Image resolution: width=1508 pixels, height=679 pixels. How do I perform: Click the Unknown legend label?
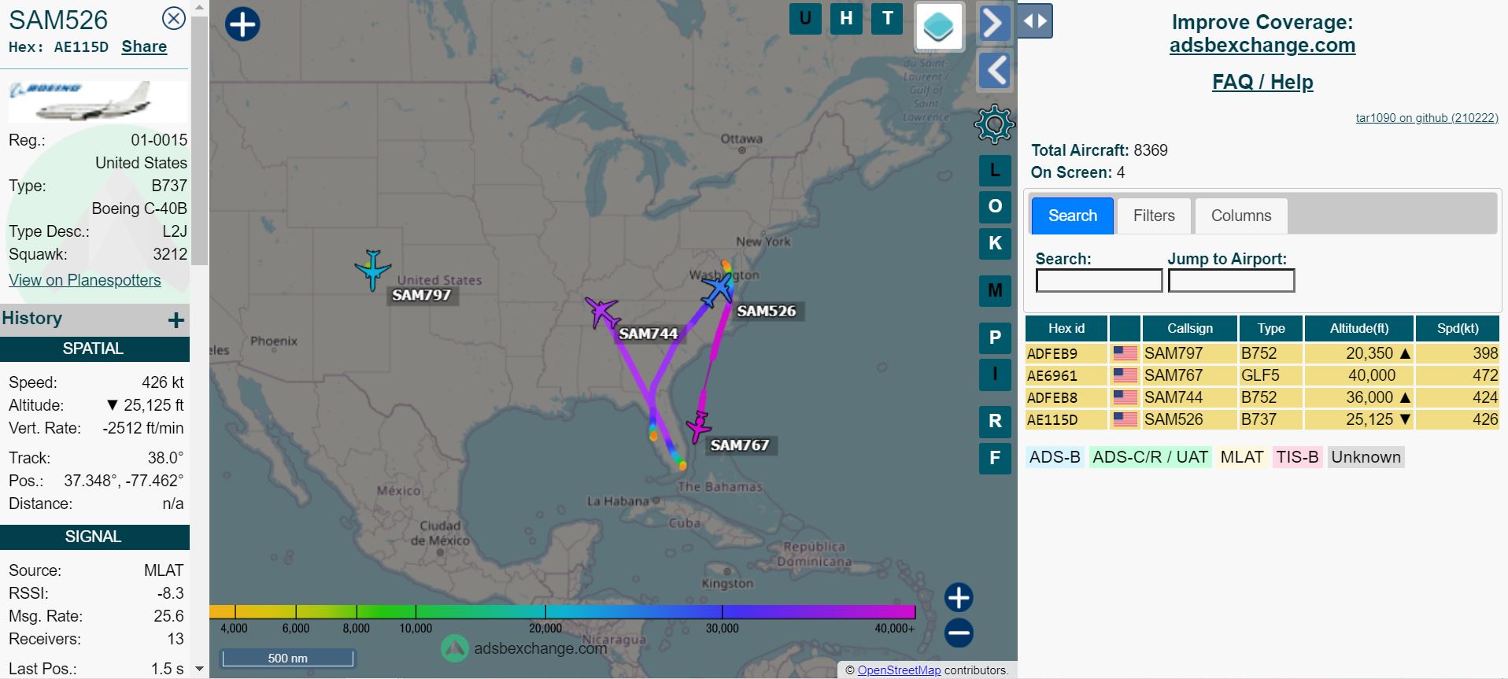pos(1366,457)
